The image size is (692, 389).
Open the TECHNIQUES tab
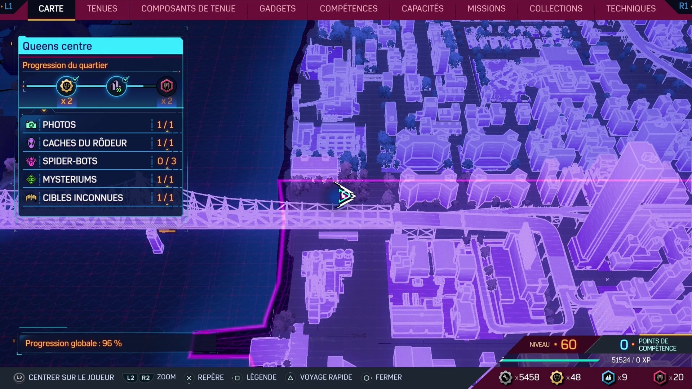(x=631, y=9)
